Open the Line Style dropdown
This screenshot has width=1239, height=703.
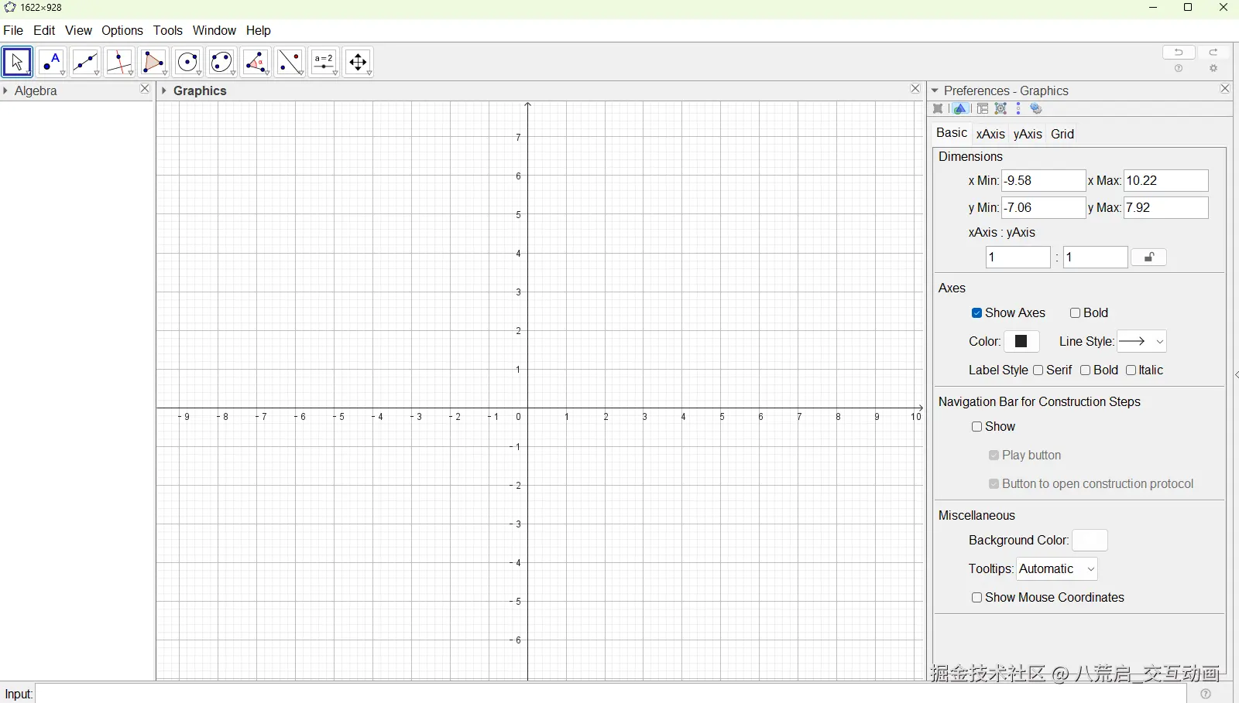coord(1141,341)
